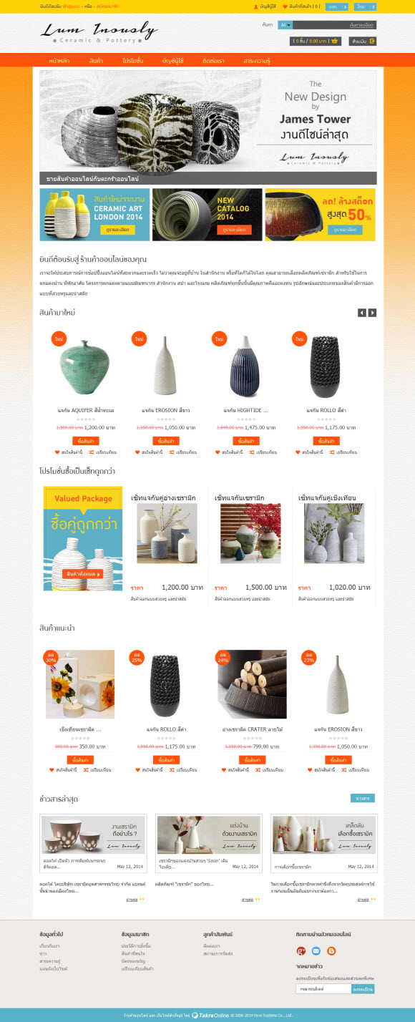Open the Blogger social icon
Viewport: 415px width, 1022px height.
(x=331, y=950)
